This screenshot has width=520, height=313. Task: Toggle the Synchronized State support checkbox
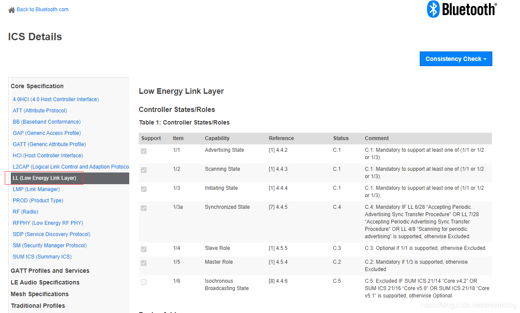(x=144, y=208)
